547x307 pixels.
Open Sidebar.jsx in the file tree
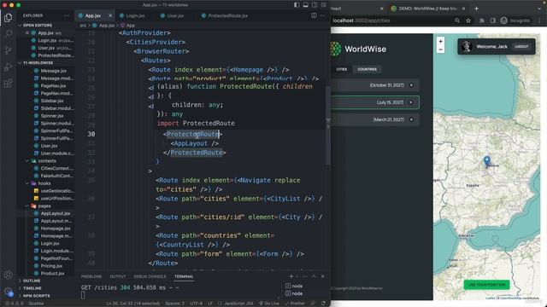tap(52, 101)
